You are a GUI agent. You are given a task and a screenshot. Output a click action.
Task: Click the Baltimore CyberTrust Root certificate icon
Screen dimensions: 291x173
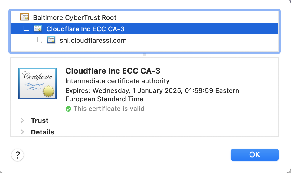coord(25,17)
